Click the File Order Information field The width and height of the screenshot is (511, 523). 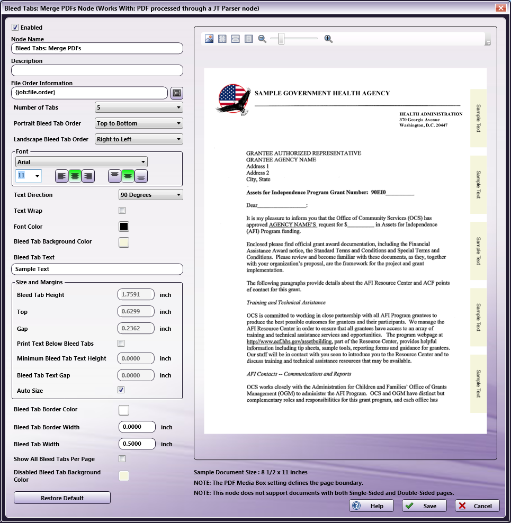tap(89, 93)
